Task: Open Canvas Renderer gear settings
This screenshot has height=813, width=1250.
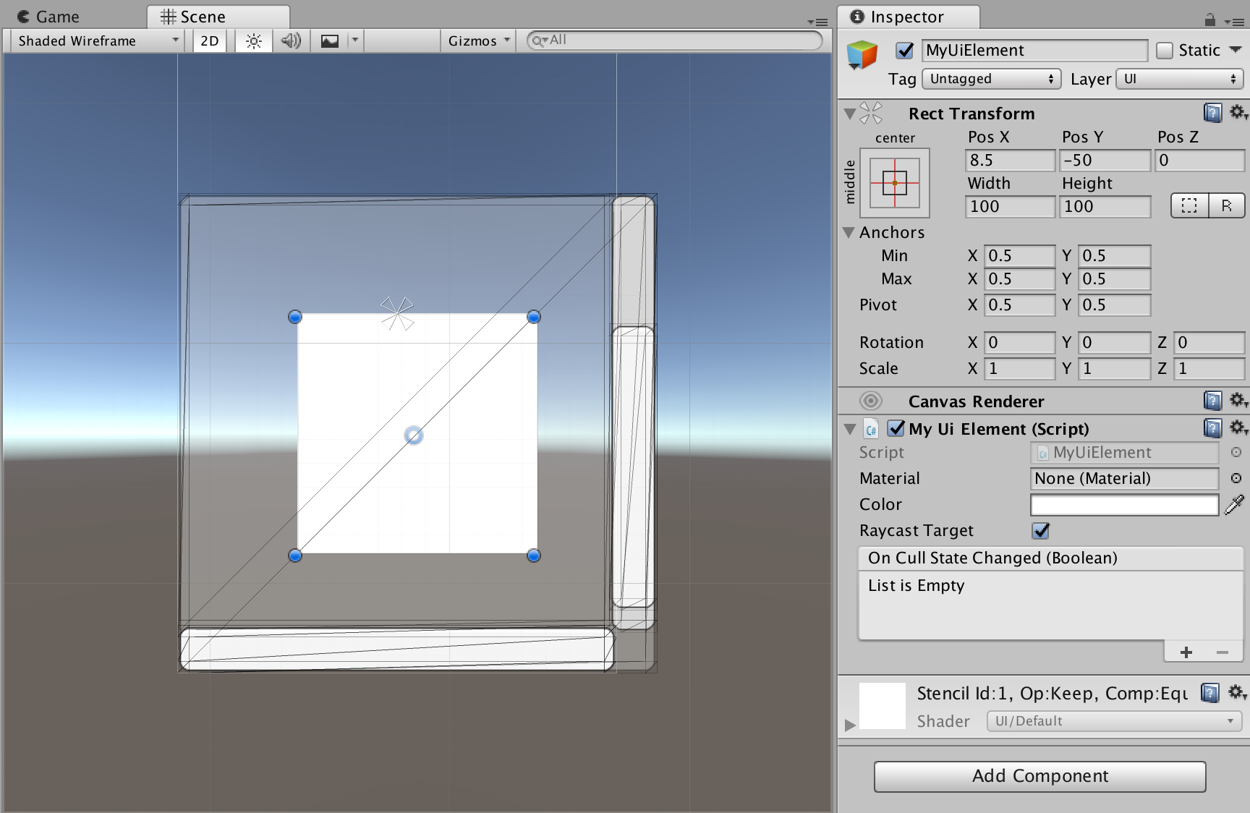Action: pyautogui.click(x=1238, y=400)
